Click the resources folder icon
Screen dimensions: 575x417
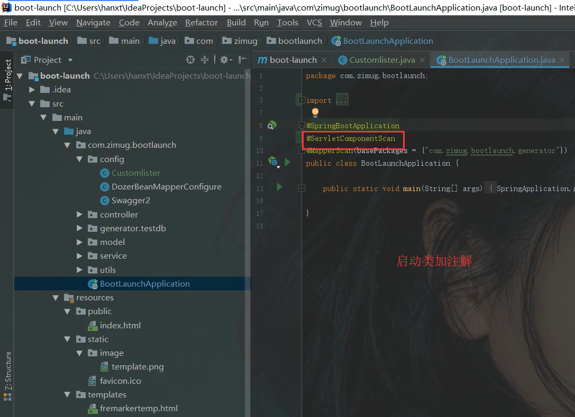pos(69,298)
